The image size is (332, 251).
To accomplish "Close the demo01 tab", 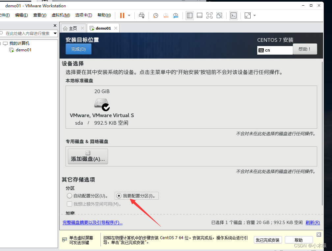I will 116,28.
